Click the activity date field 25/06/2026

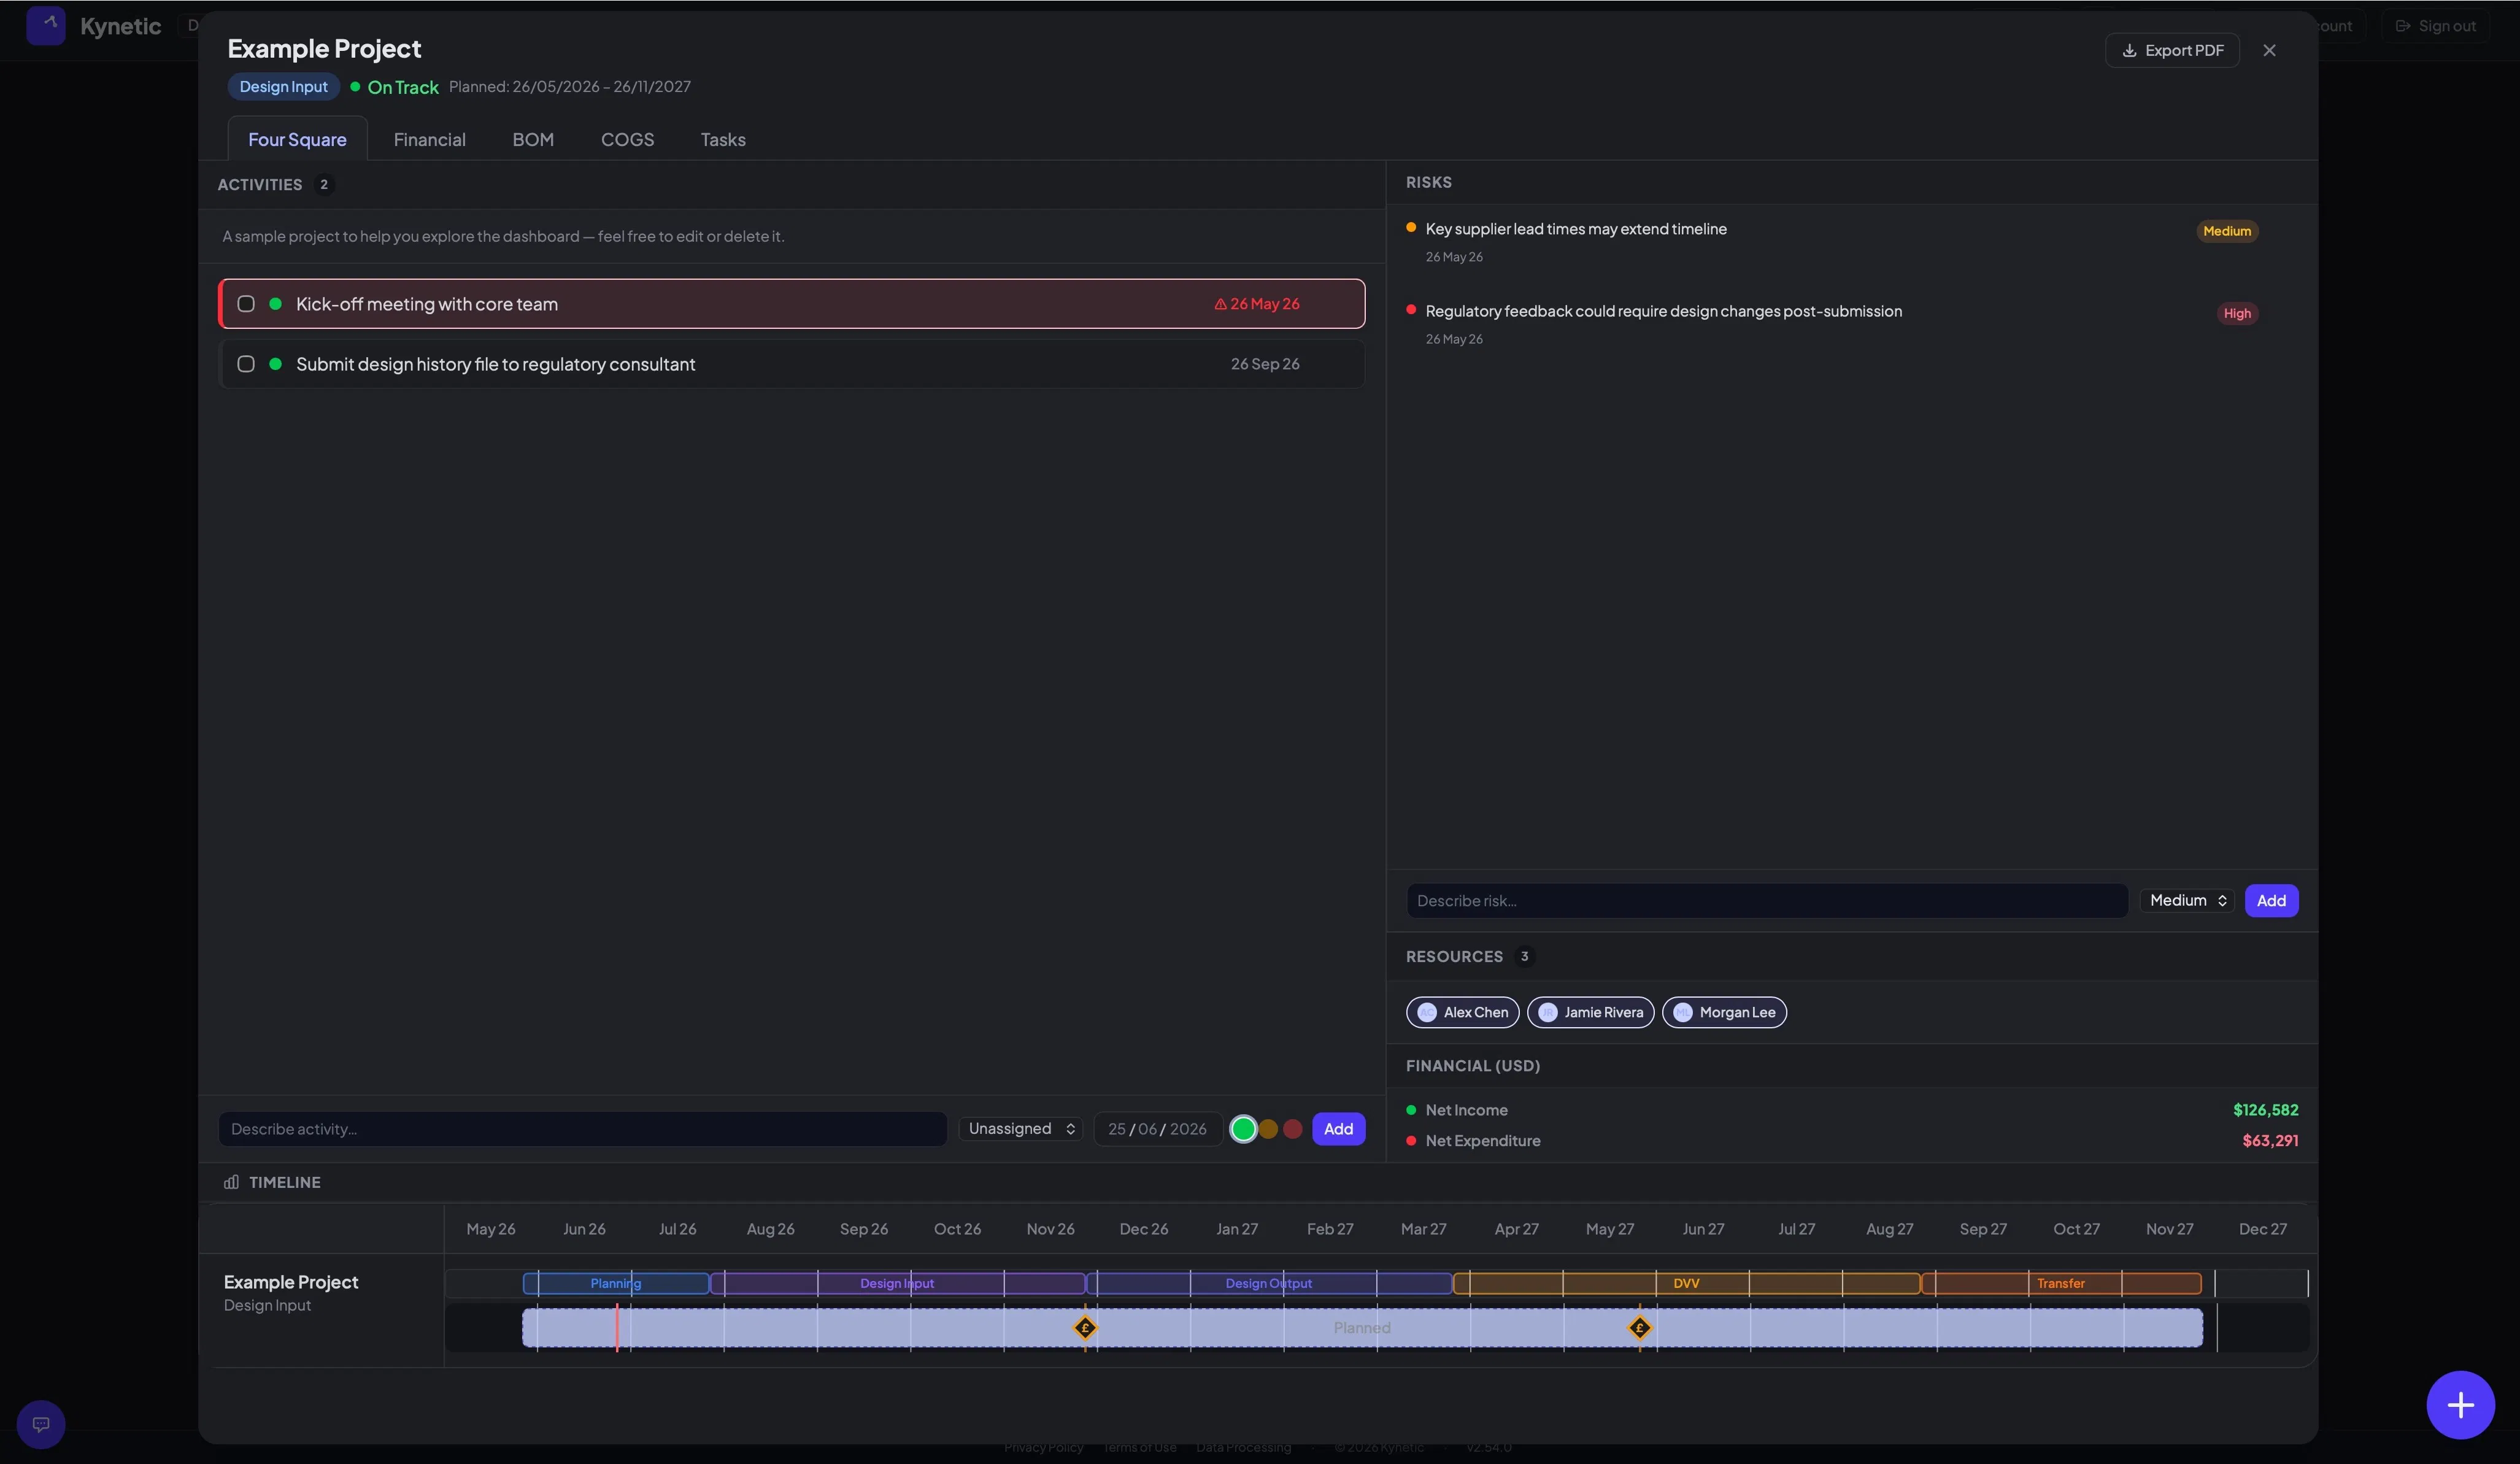[x=1157, y=1129]
